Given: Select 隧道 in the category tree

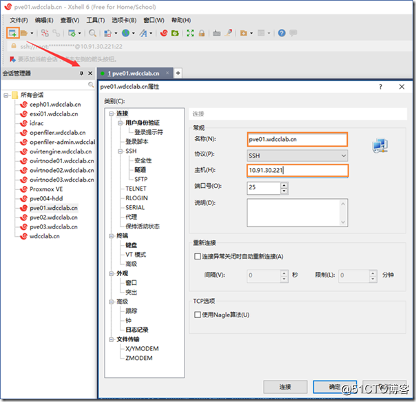Looking at the screenshot, I should [x=140, y=170].
